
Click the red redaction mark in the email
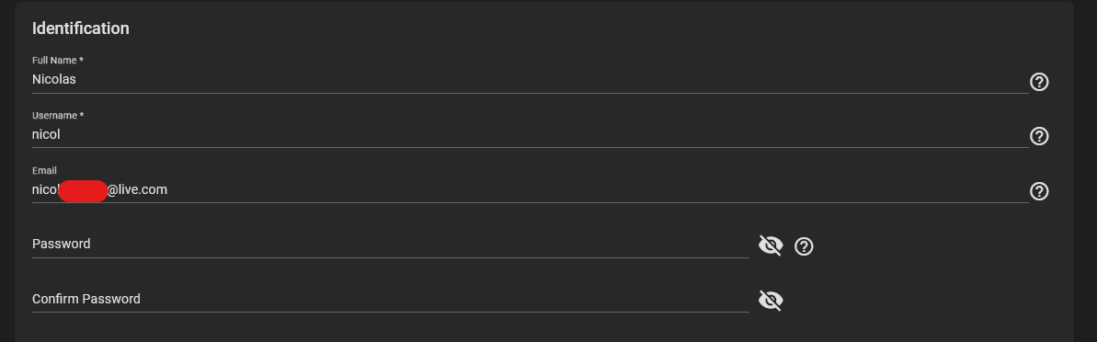pos(83,191)
